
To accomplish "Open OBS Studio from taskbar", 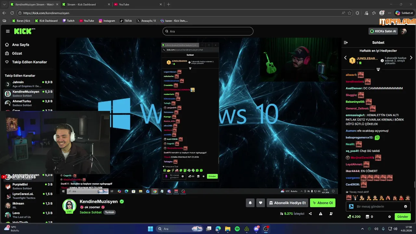I will tap(266, 229).
